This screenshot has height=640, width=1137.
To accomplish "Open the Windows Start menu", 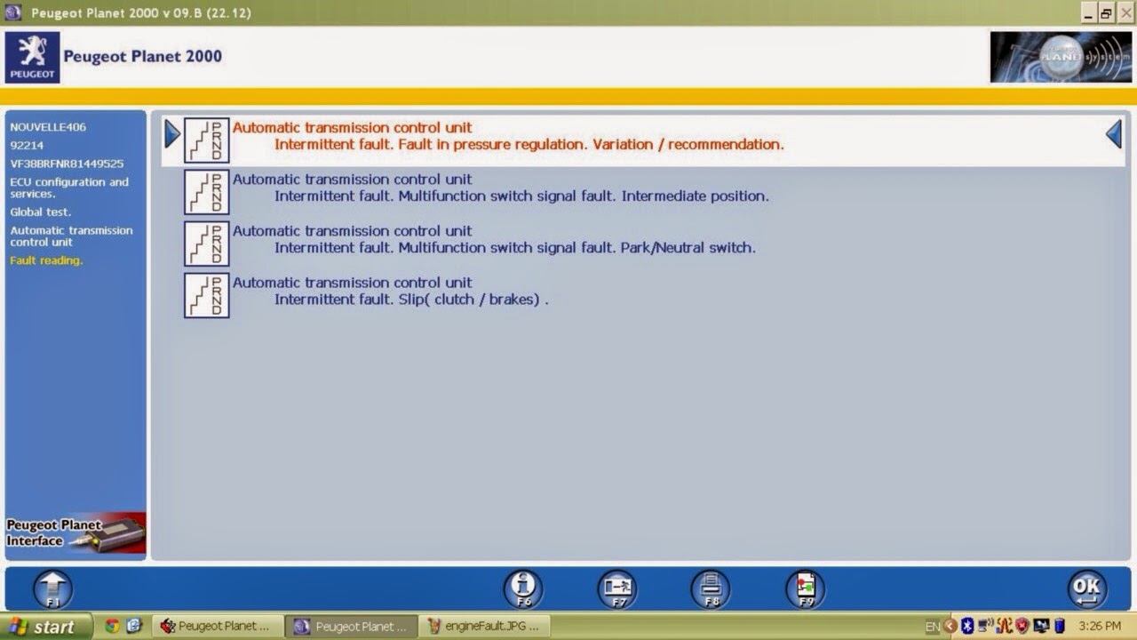I will pos(45,627).
